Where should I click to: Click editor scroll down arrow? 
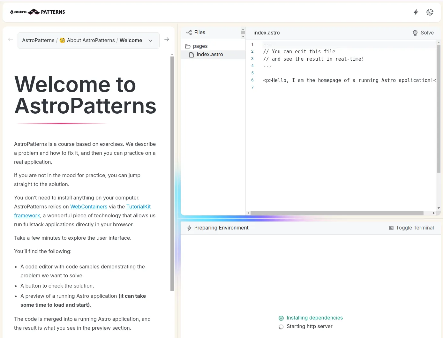pos(439,208)
